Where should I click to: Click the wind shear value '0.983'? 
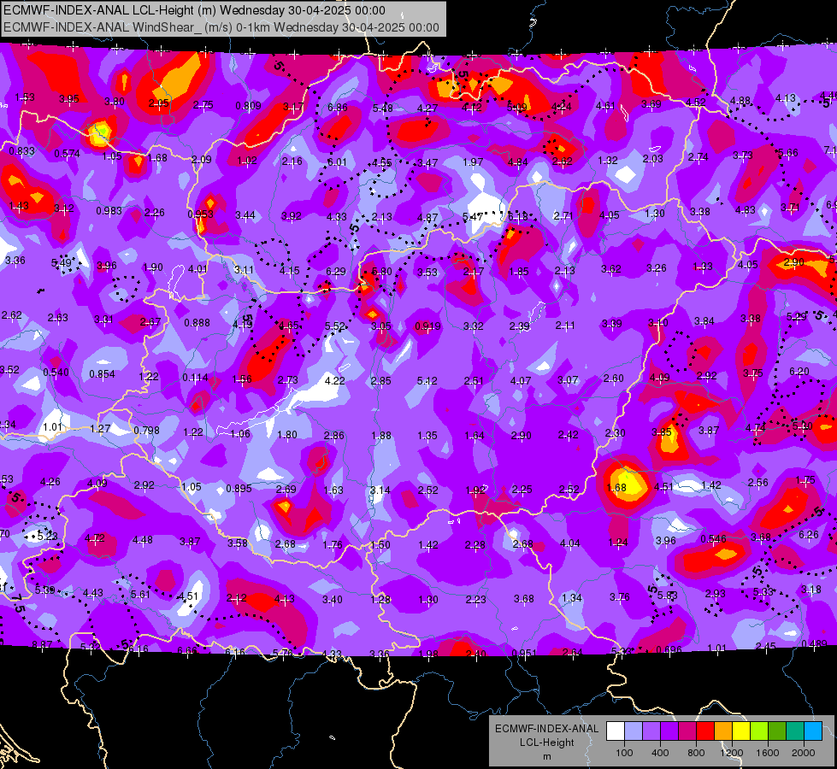pyautogui.click(x=109, y=211)
